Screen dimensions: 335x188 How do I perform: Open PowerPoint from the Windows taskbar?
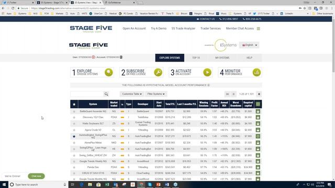click(x=158, y=184)
